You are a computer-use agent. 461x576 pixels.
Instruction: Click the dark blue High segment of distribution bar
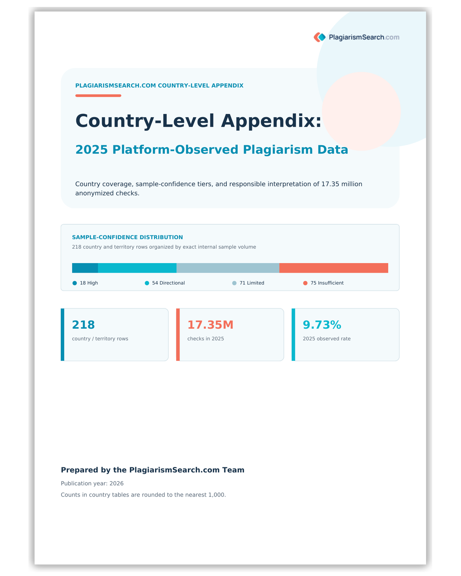click(85, 268)
